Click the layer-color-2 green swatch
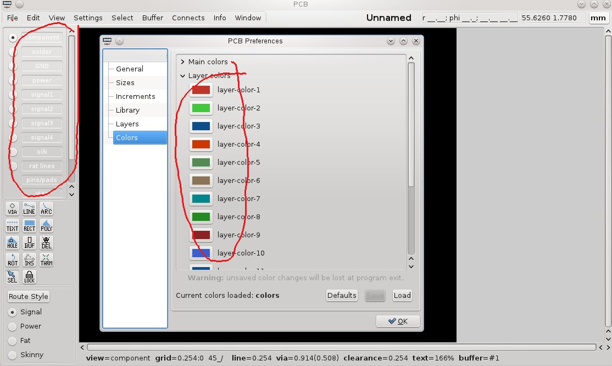 201,108
